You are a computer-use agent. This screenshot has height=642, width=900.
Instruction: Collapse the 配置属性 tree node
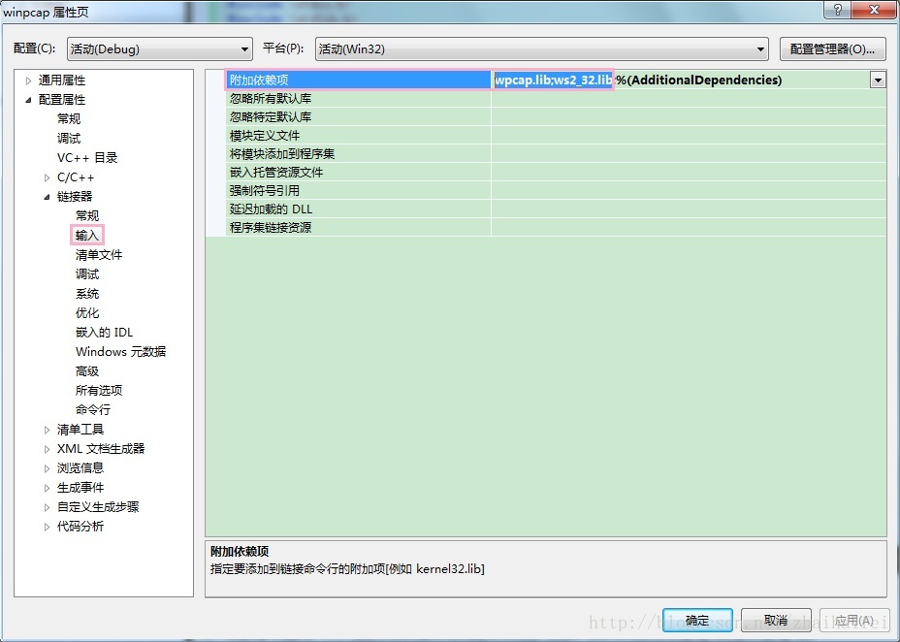28,101
